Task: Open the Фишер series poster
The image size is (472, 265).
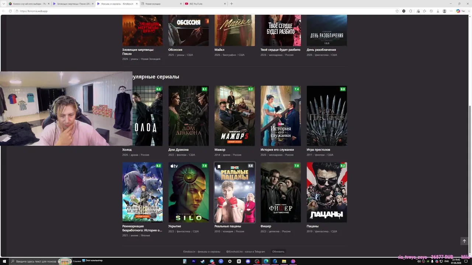Action: click(x=281, y=192)
